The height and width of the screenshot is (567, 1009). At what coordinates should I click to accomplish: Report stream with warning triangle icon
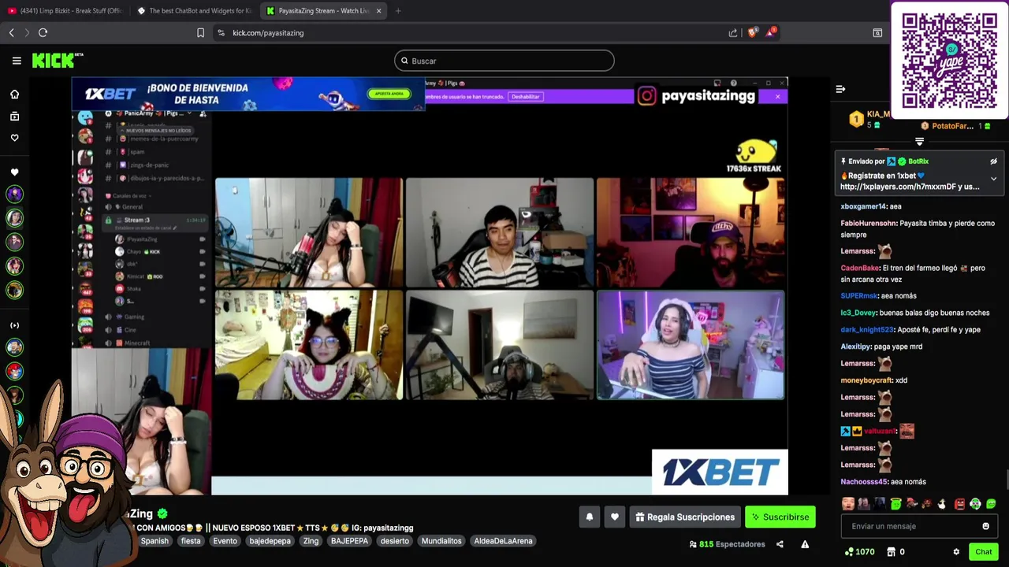pyautogui.click(x=805, y=544)
